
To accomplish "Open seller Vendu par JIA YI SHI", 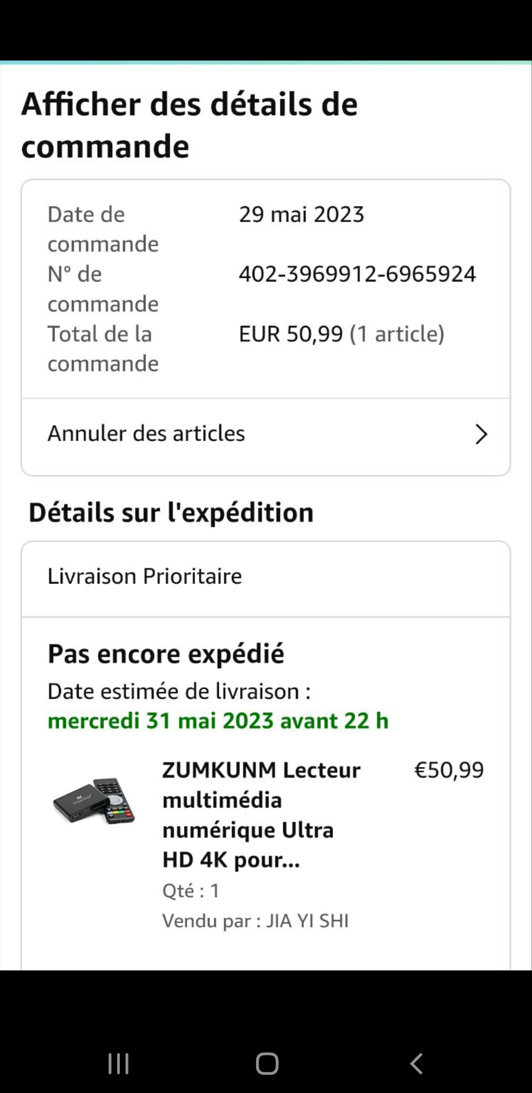I will click(256, 921).
